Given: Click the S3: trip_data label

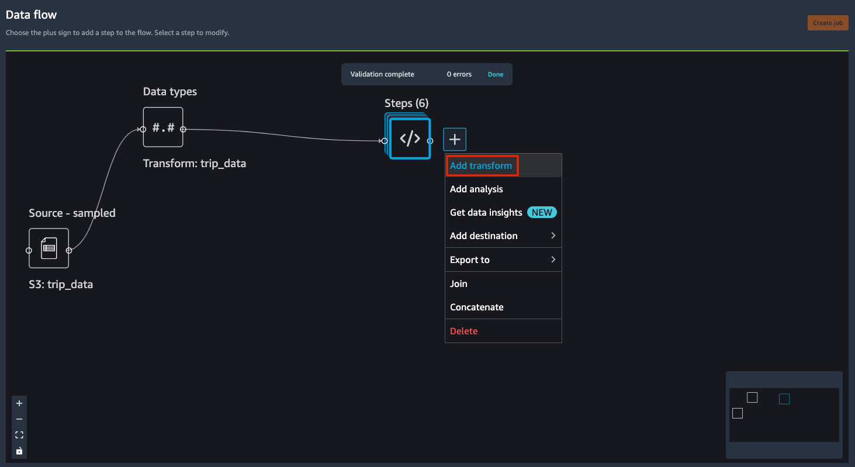Looking at the screenshot, I should (61, 285).
